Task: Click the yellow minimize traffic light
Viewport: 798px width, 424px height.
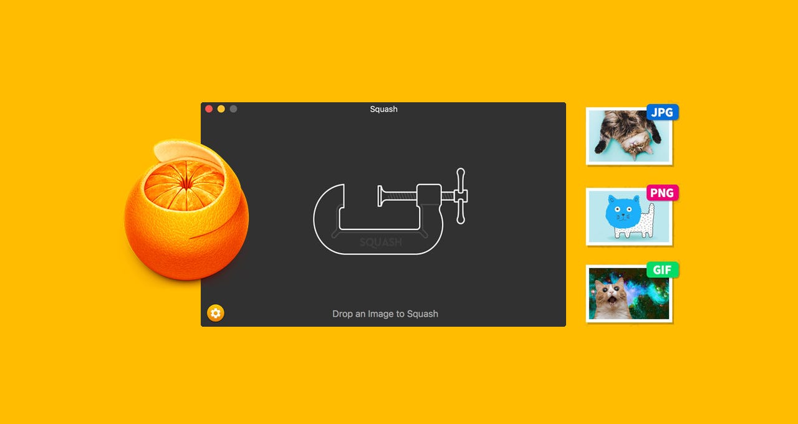Action: [221, 108]
